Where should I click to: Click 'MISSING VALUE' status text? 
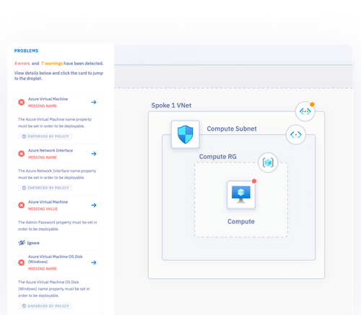[43, 209]
